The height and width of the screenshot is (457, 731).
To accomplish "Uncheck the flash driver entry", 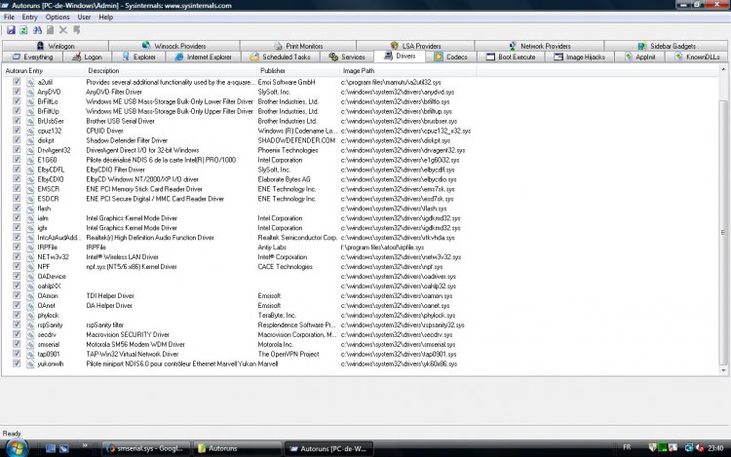I will click(x=17, y=209).
